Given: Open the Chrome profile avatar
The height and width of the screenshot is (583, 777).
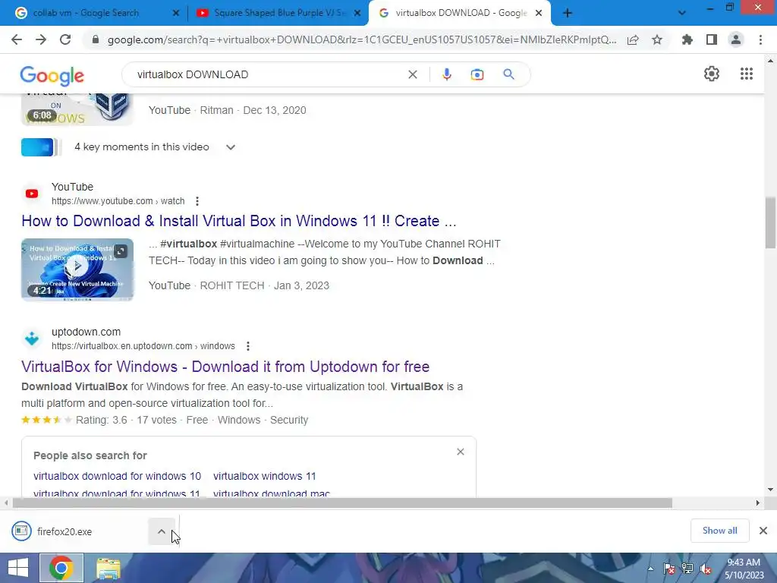Looking at the screenshot, I should tap(736, 39).
